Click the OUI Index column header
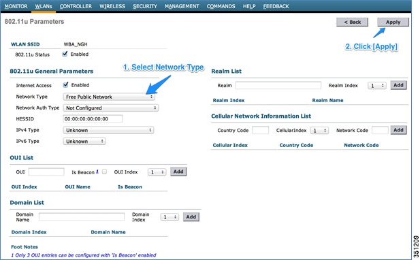 (24, 186)
